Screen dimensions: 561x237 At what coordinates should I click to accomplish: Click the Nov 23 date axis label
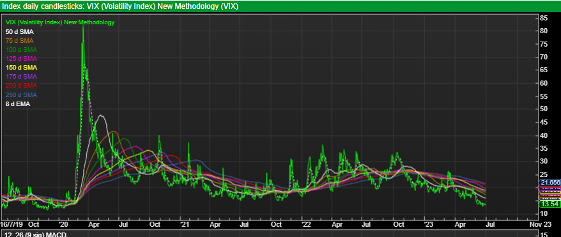coord(541,224)
